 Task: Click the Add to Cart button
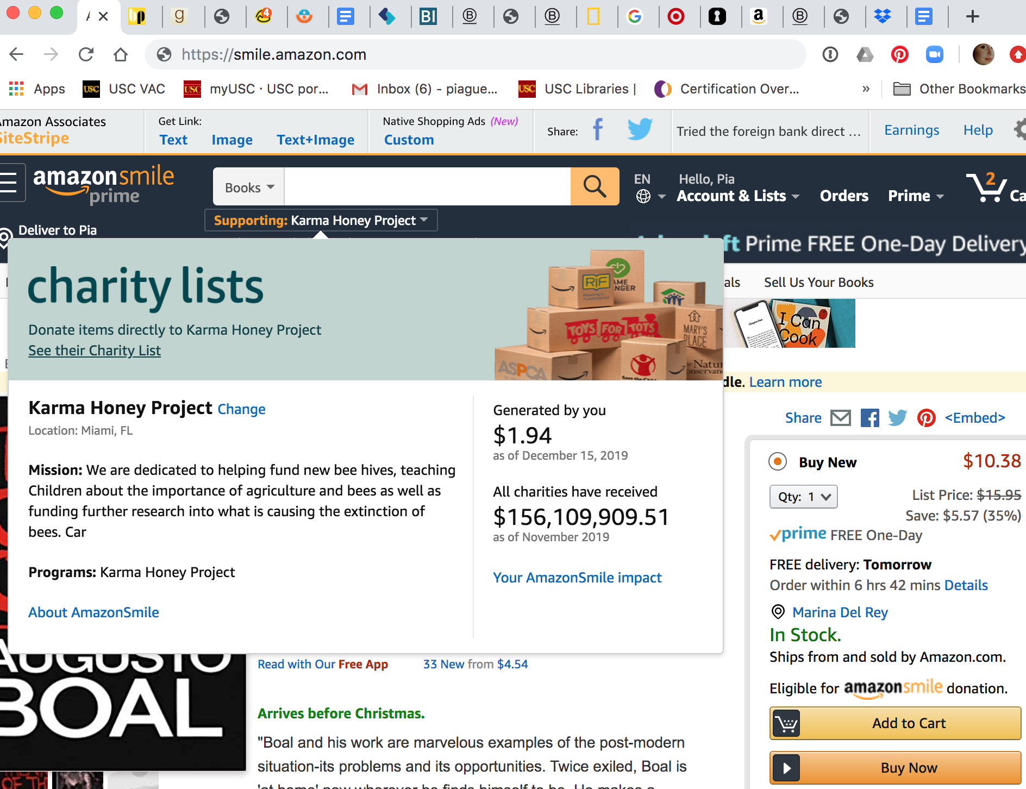coord(895,723)
